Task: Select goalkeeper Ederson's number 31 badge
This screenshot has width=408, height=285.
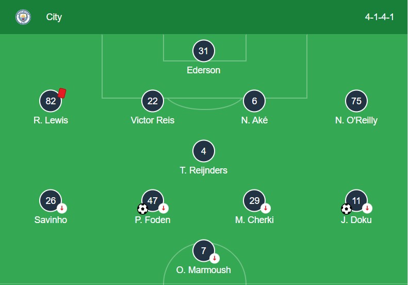Action: tap(204, 51)
